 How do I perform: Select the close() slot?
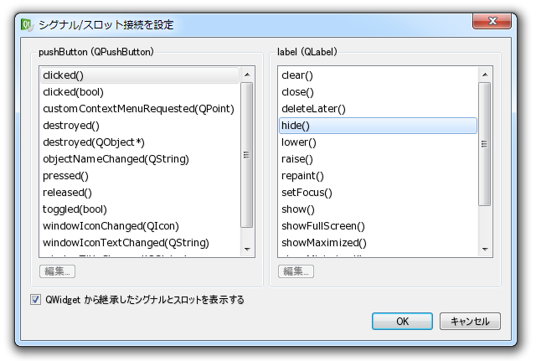tap(378, 92)
